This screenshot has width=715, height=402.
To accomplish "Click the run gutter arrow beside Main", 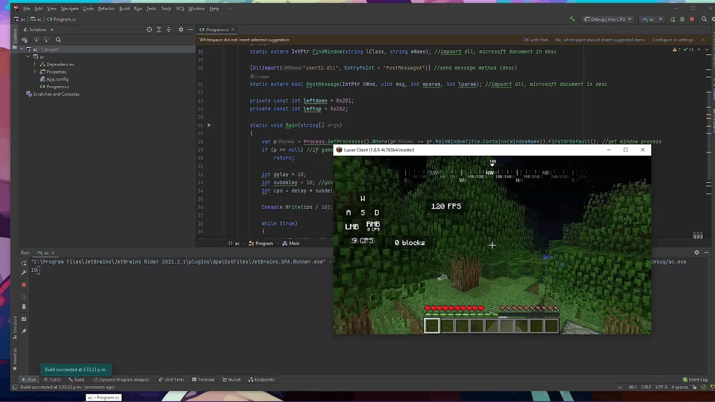I will pos(209,126).
